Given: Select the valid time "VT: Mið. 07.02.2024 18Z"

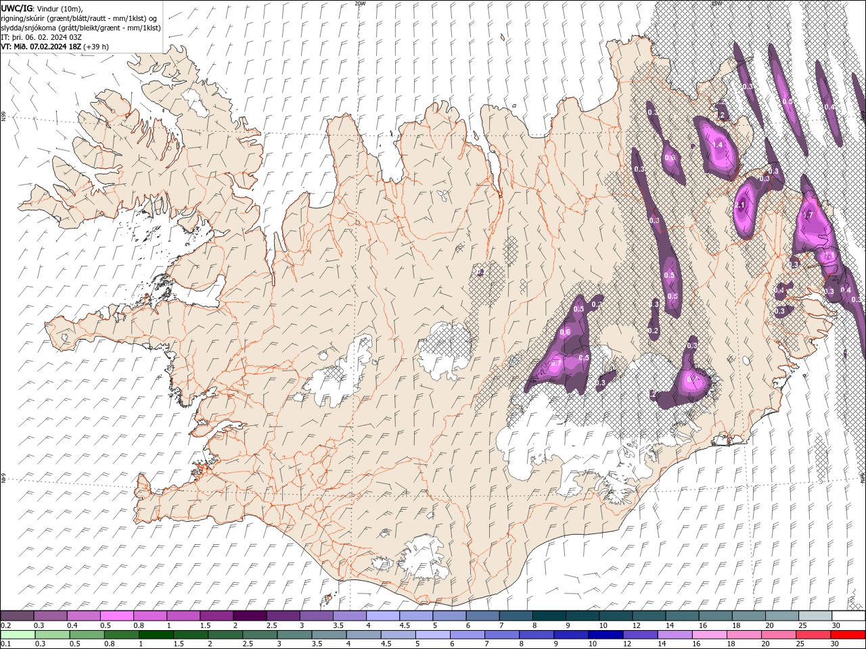Looking at the screenshot, I should pyautogui.click(x=41, y=47).
